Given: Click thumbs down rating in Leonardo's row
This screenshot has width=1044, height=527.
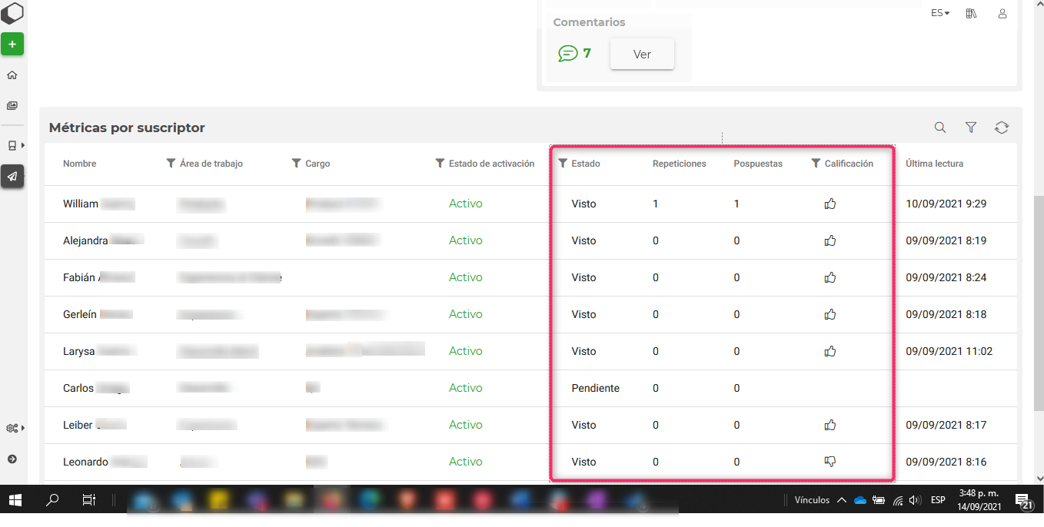Looking at the screenshot, I should [x=830, y=462].
